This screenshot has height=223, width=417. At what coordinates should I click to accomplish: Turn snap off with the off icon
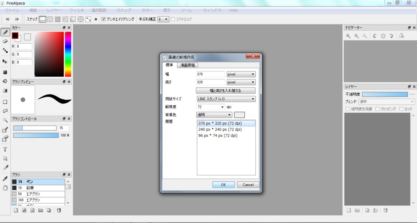pos(42,19)
